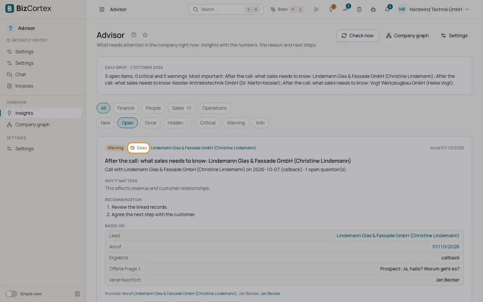The image size is (483, 302).
Task: Select the Operations category filter
Action: [x=214, y=108]
